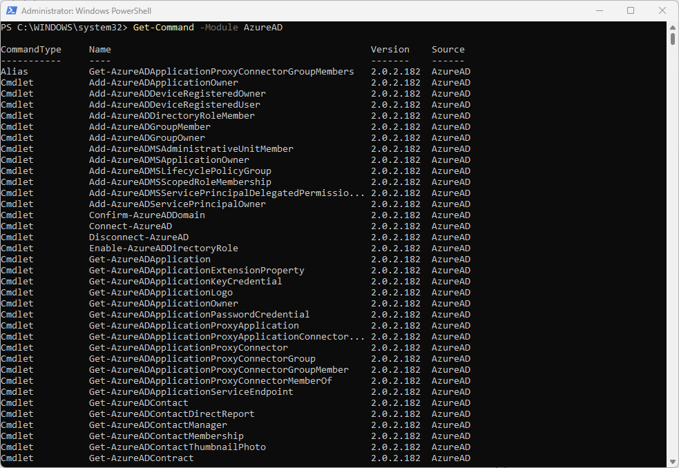
Task: Click 'Enable-AzureADDirectoryRole' in the output
Action: point(163,248)
